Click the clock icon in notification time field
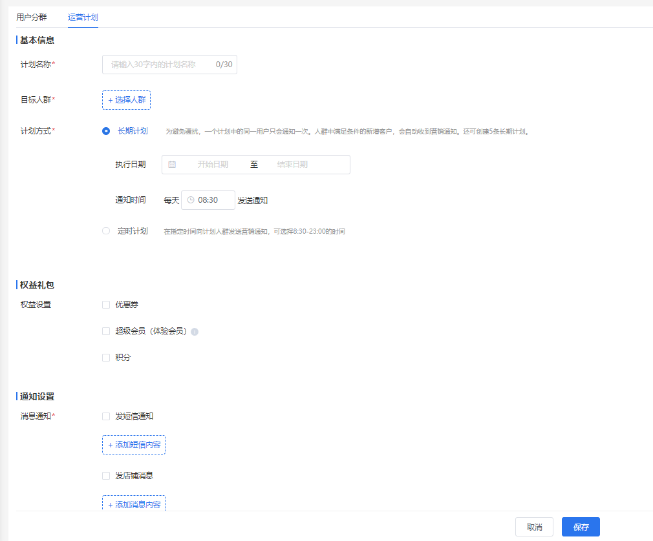The height and width of the screenshot is (541, 653). [x=191, y=200]
